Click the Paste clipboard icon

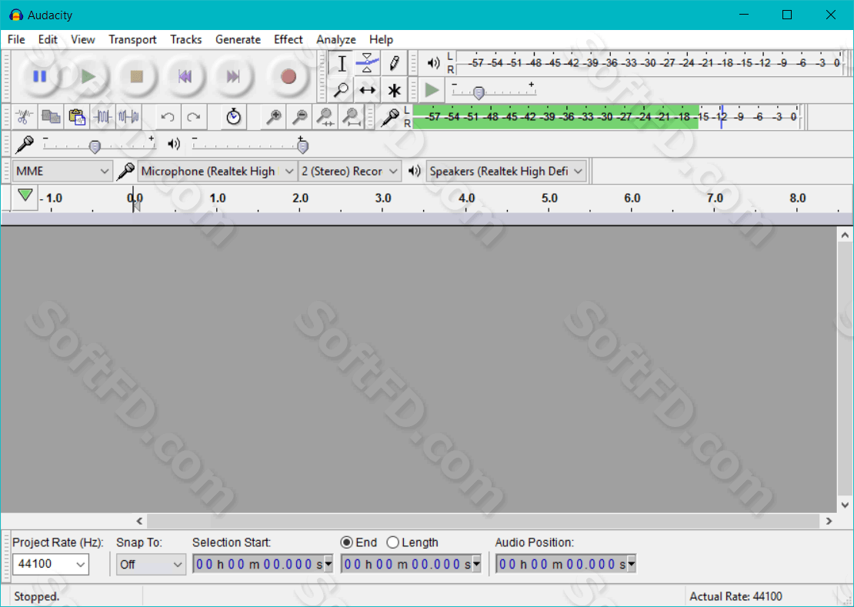(x=77, y=116)
